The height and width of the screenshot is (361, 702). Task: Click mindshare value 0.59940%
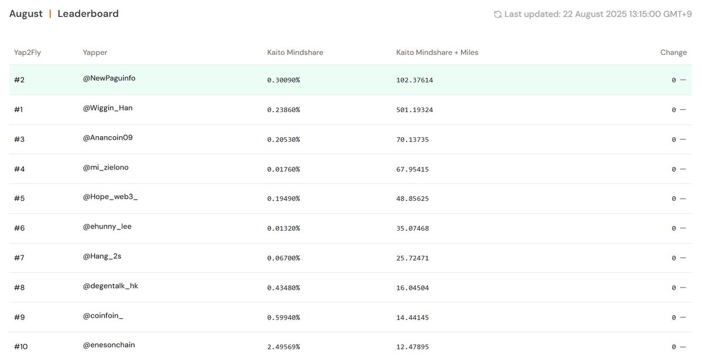pyautogui.click(x=284, y=318)
